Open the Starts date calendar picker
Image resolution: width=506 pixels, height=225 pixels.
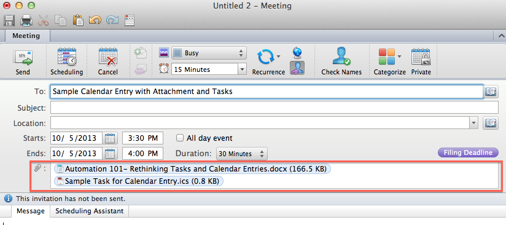click(110, 138)
